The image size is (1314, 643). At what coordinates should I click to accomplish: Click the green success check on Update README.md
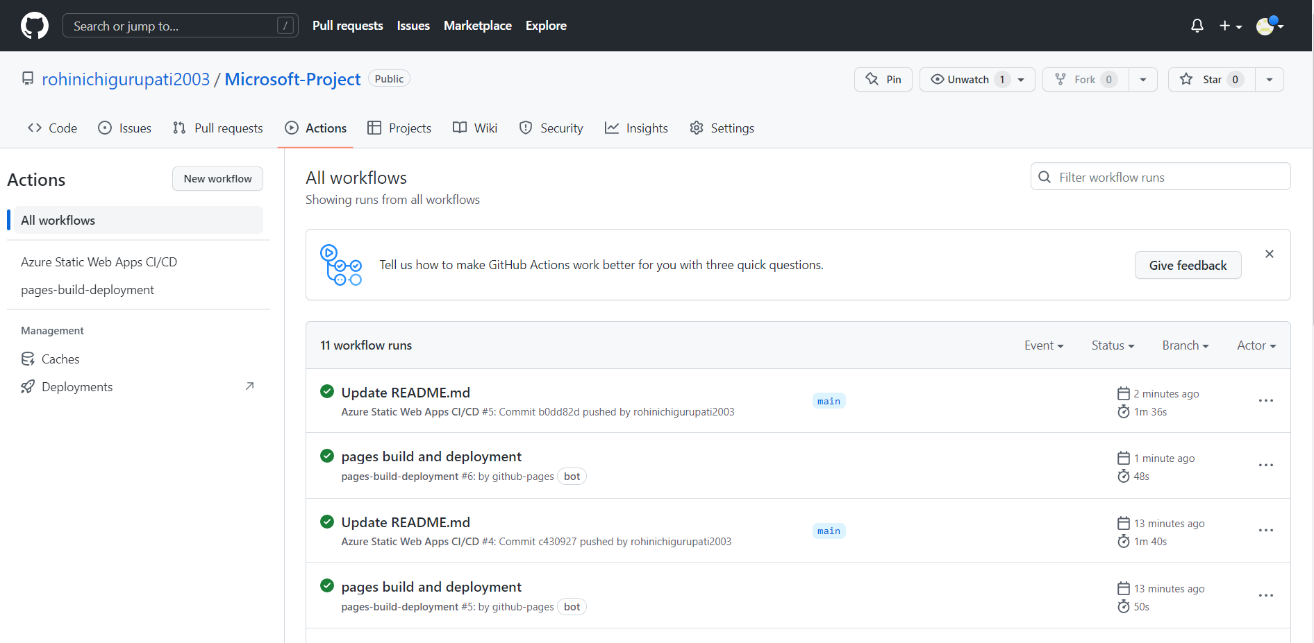click(326, 391)
